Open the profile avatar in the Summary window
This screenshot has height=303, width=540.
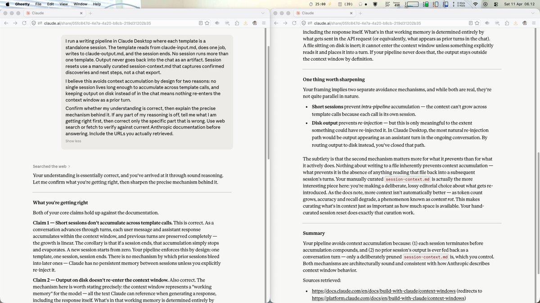[525, 23]
